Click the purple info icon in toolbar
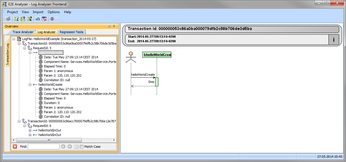The width and height of the screenshot is (346, 162). (52, 19)
